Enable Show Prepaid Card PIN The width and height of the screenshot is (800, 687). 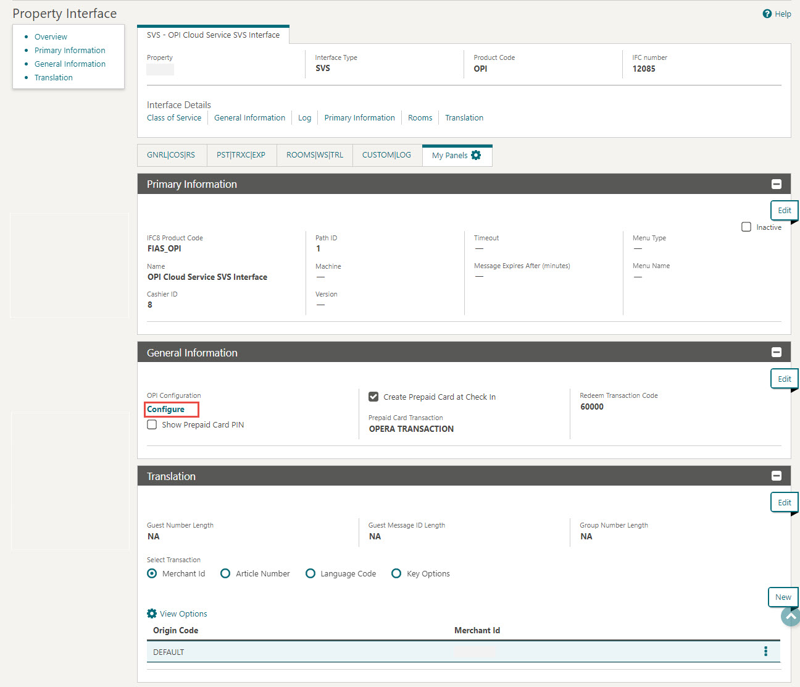(x=152, y=424)
